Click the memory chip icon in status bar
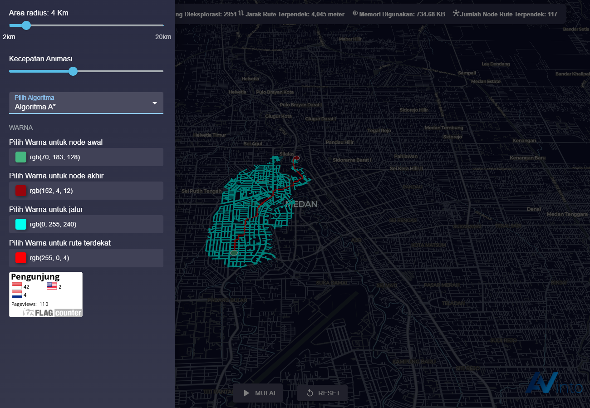Screen dimensions: 590x408 [355, 14]
